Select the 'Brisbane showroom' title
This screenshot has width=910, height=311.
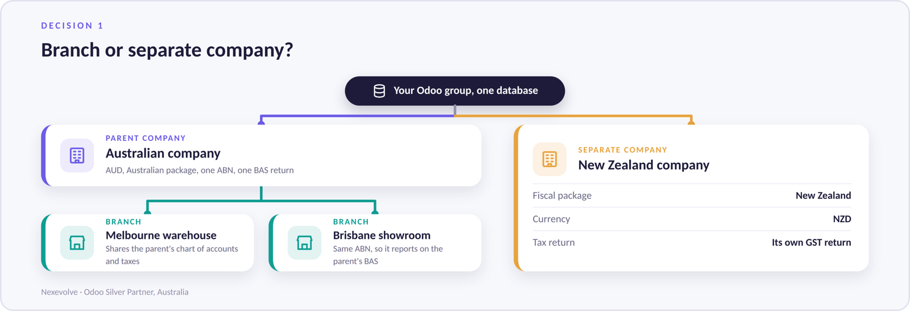point(382,235)
